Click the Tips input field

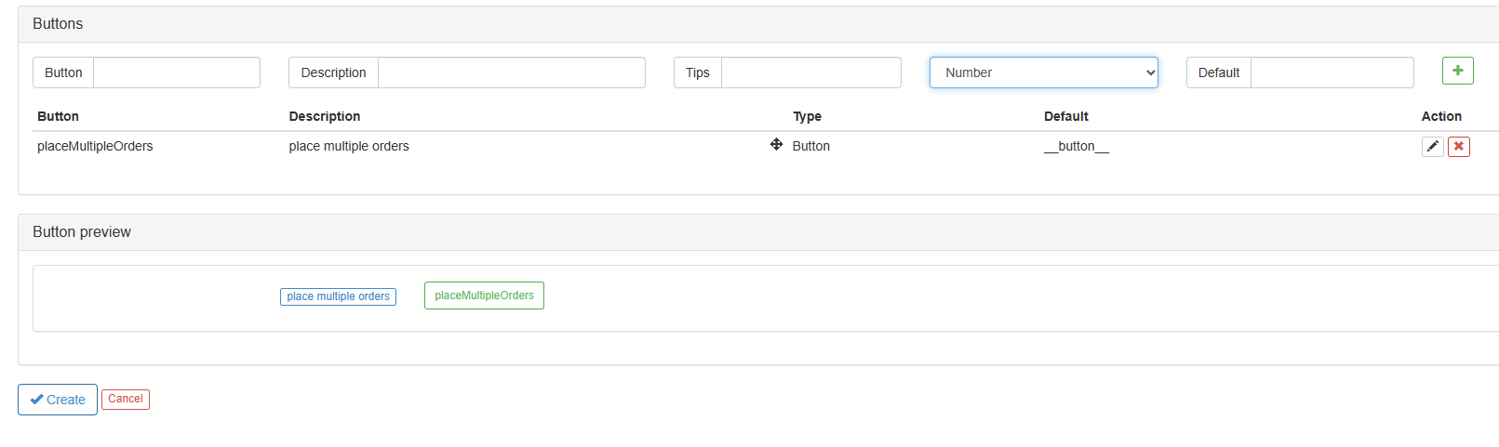(810, 72)
